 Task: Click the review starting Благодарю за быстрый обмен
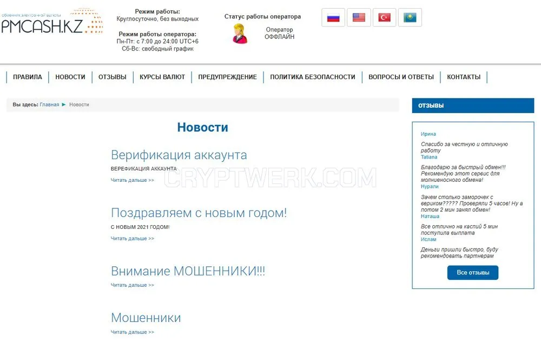pos(463,174)
